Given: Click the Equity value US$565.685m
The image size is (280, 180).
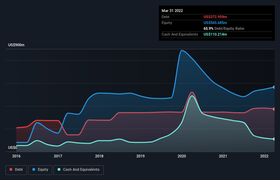Looking at the screenshot, I should click(x=215, y=23).
